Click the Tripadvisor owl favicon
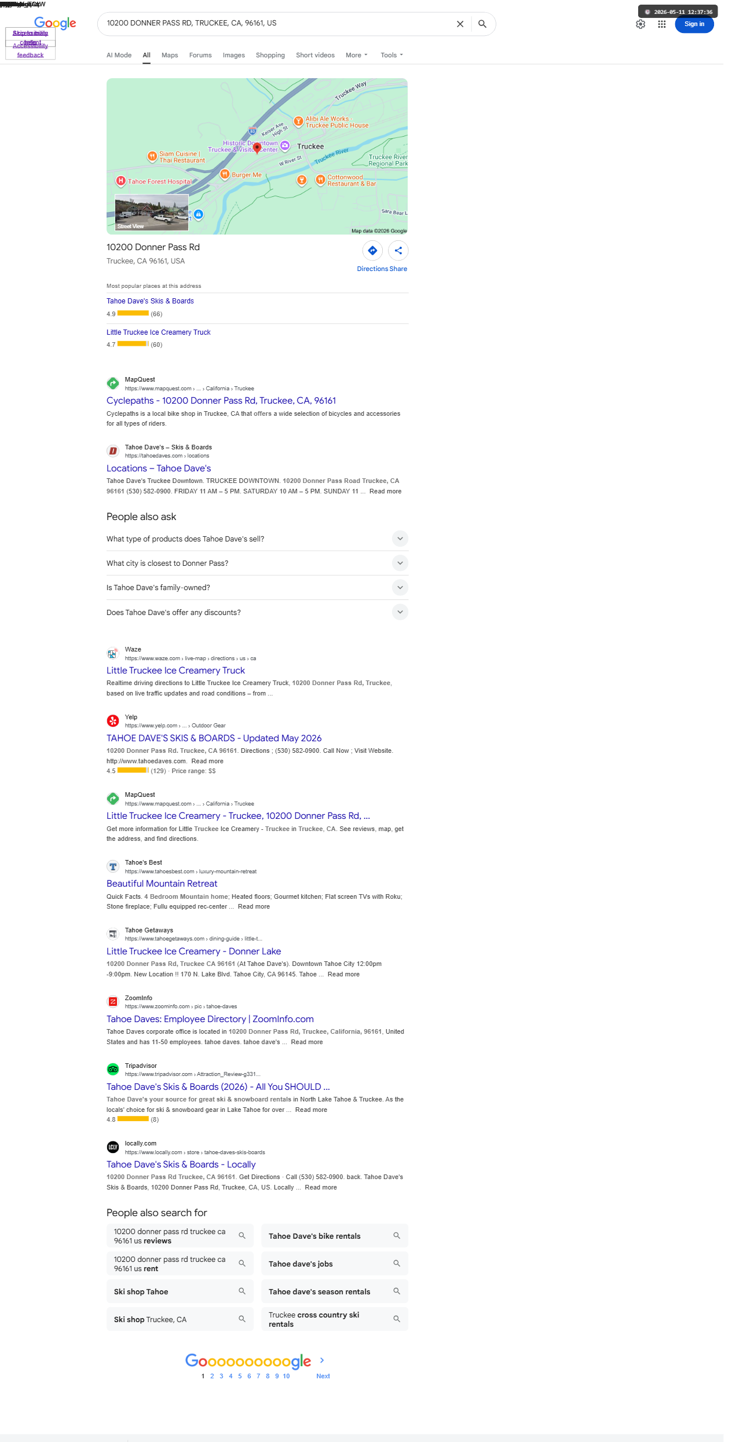732x1442 pixels. [x=113, y=1070]
